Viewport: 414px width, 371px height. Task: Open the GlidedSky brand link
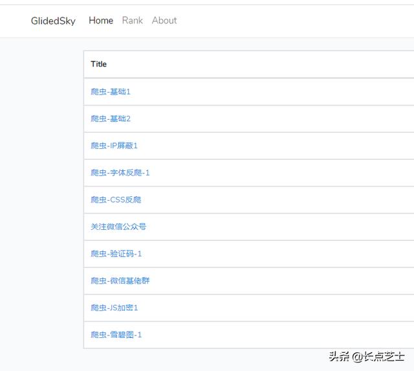point(53,21)
